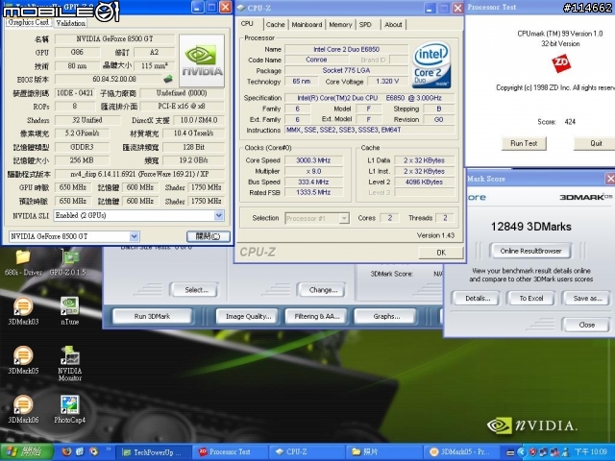Click the GPU name field NVIDIA GeForce 8500 GT
The width and height of the screenshot is (615, 461).
[114, 38]
